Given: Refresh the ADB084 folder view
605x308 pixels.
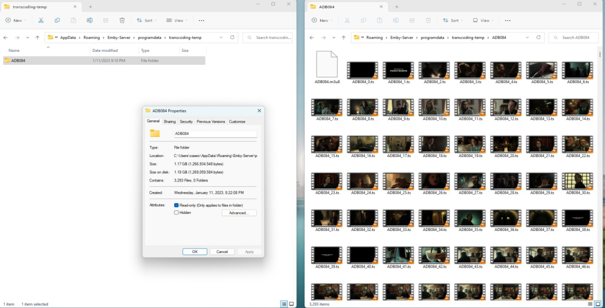Looking at the screenshot, I should (x=538, y=37).
